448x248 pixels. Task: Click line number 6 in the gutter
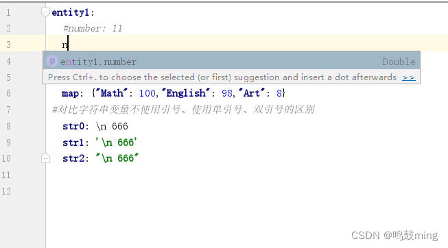click(x=8, y=94)
